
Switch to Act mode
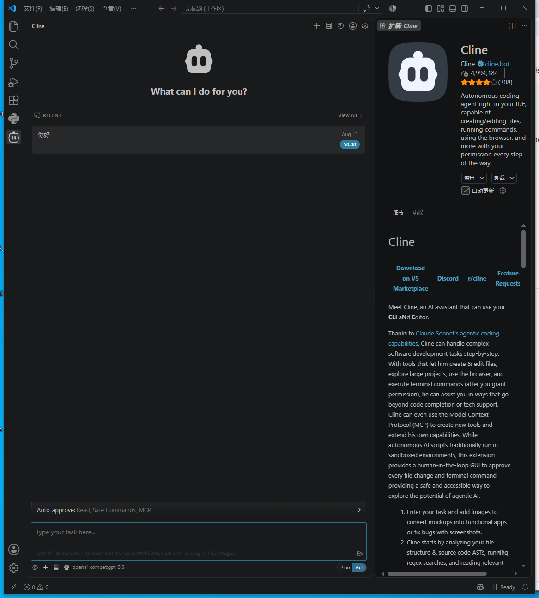tap(359, 568)
